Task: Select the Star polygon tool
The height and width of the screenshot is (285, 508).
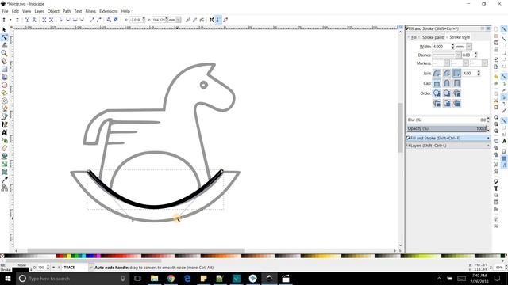Action: (4, 93)
